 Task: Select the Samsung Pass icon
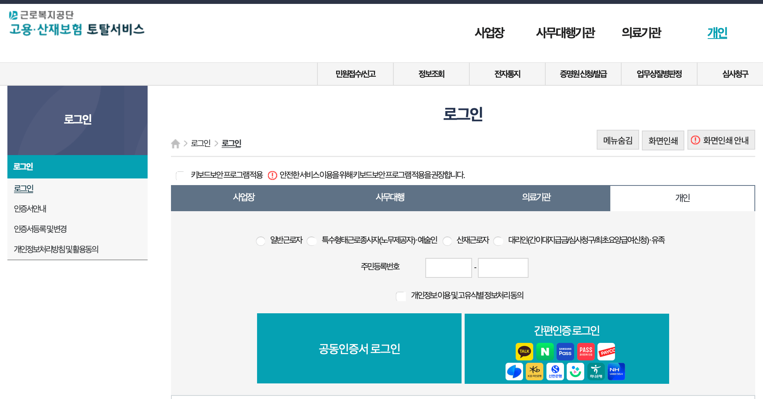point(565,351)
